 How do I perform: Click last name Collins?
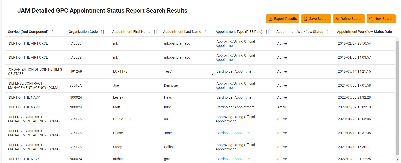point(169,147)
